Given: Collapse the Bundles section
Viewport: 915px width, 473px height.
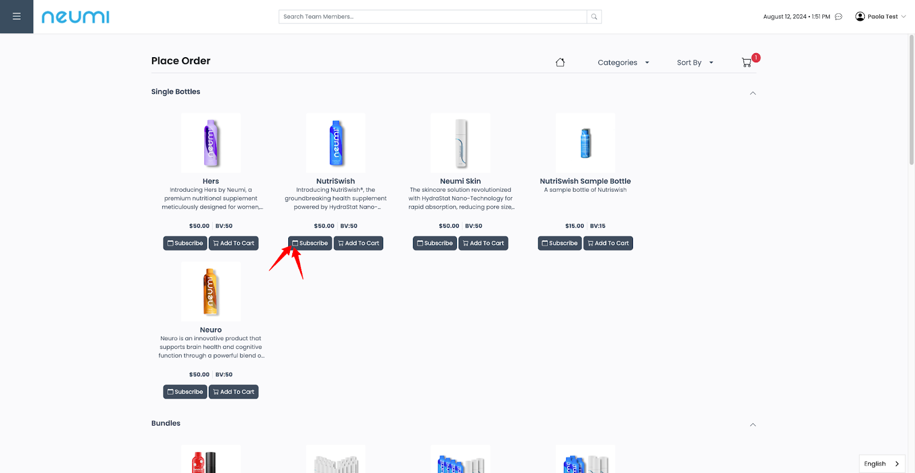Looking at the screenshot, I should point(753,425).
